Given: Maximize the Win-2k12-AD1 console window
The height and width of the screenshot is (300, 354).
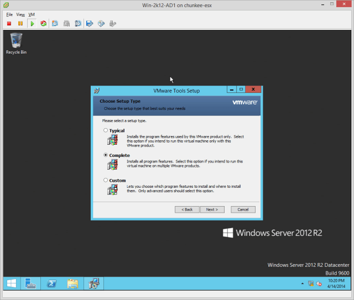Looking at the screenshot, I should point(332,4).
